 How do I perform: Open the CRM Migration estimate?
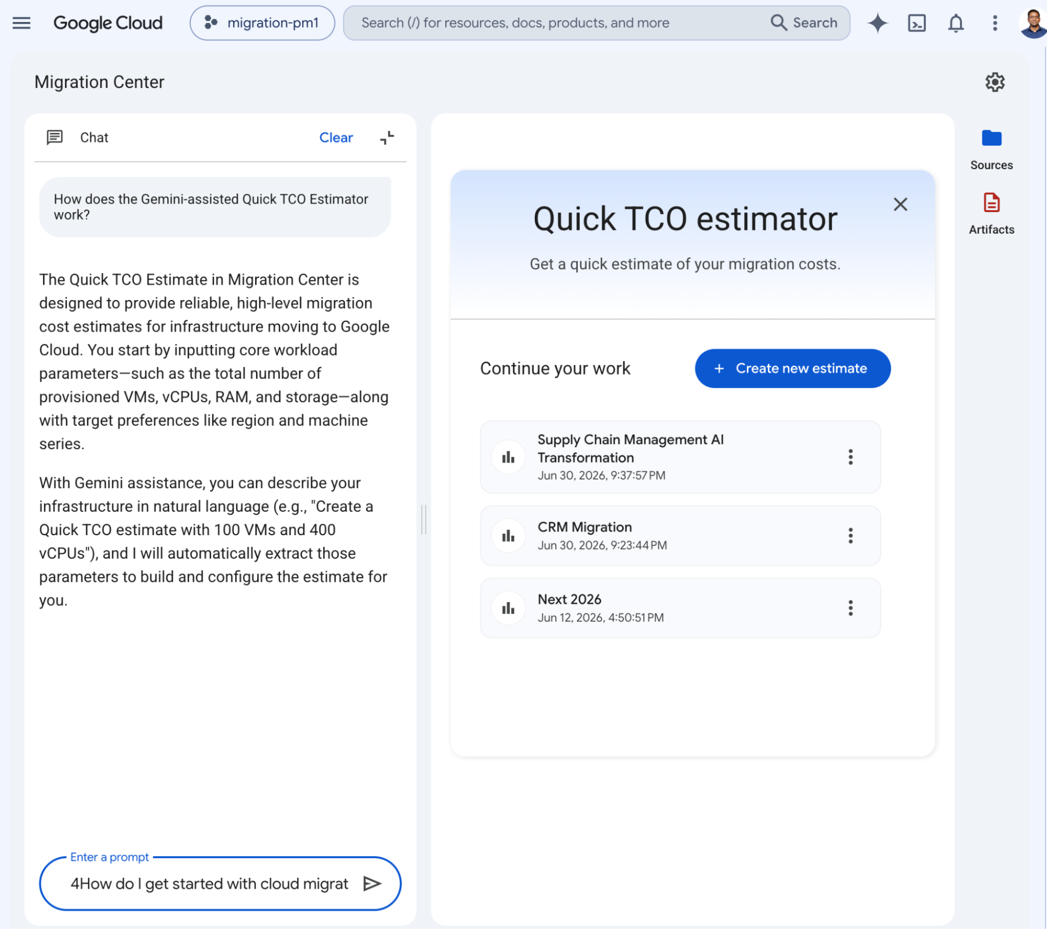coord(680,535)
